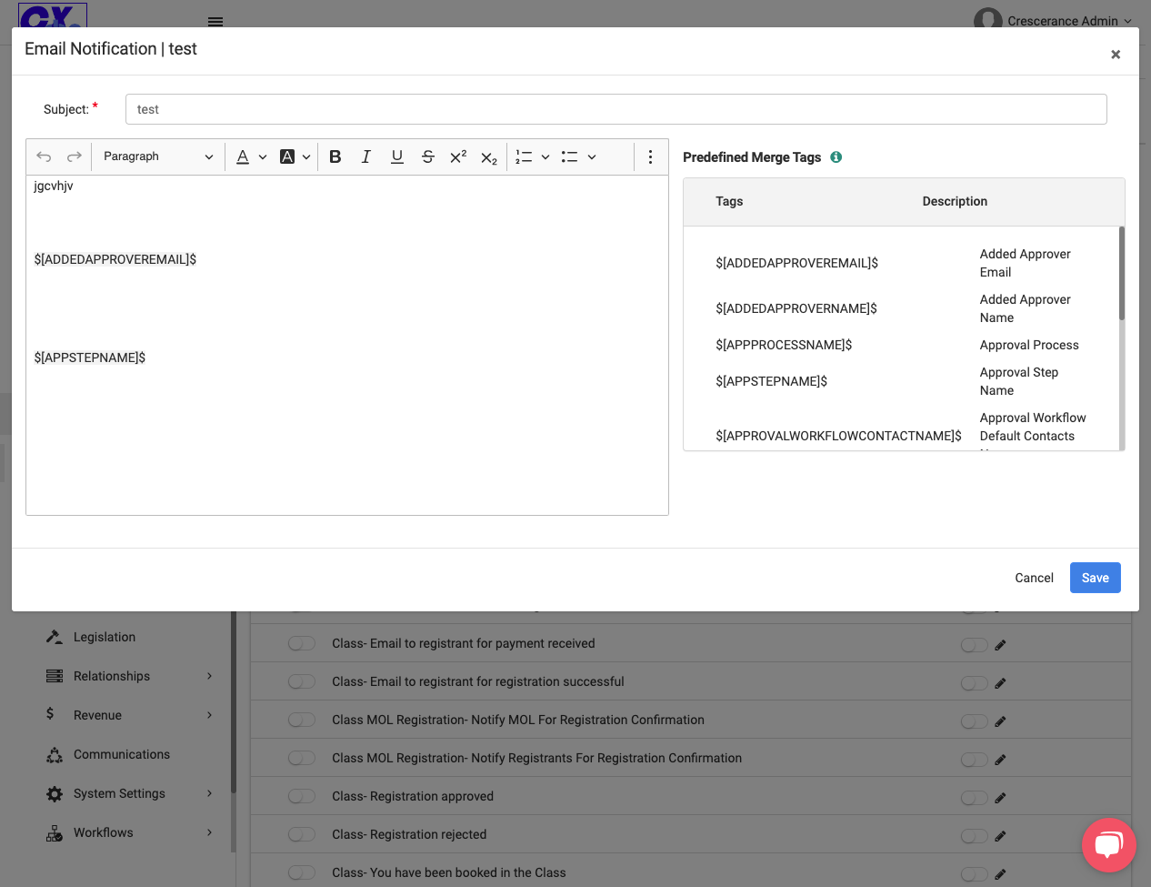
Task: Click the Save button
Action: [1096, 578]
